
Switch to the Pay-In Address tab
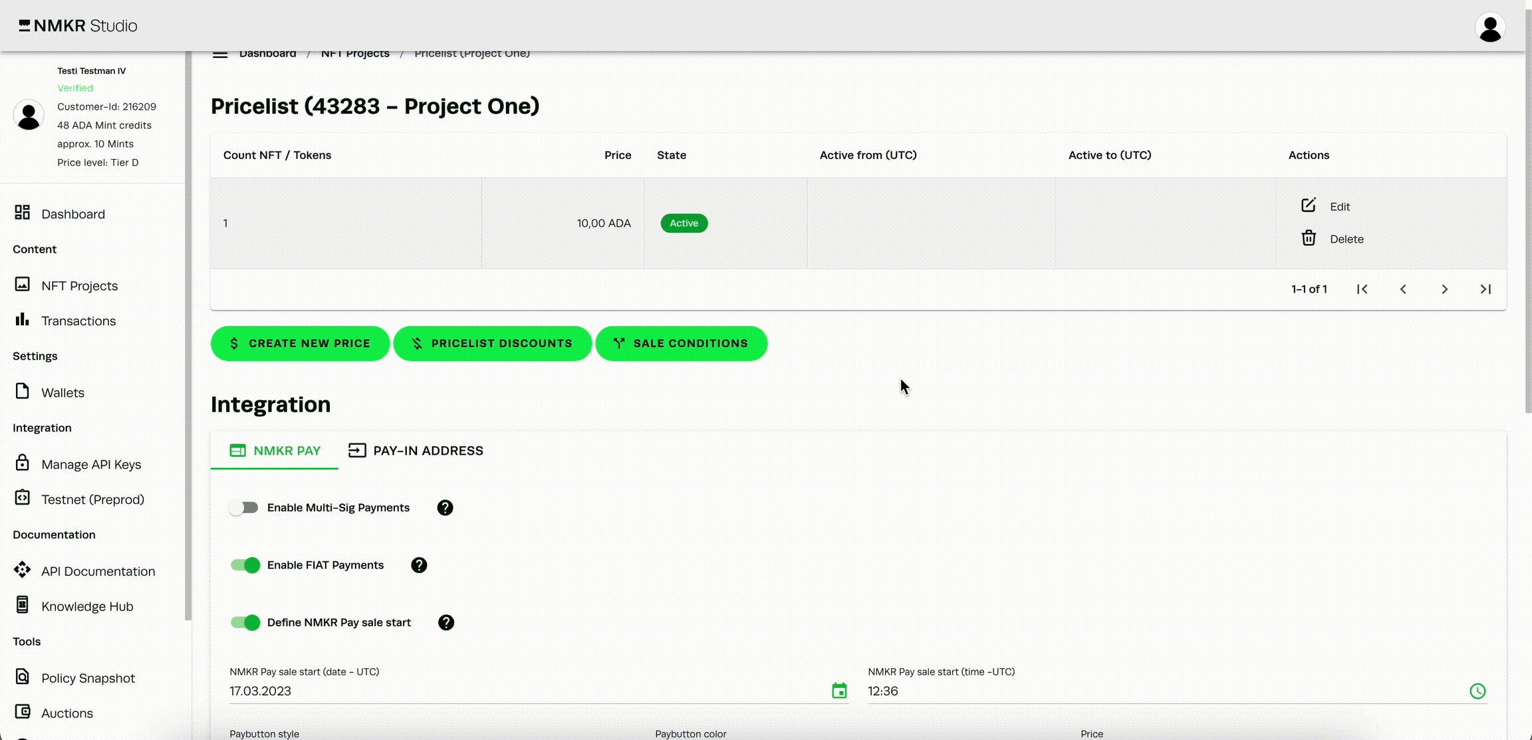point(416,451)
